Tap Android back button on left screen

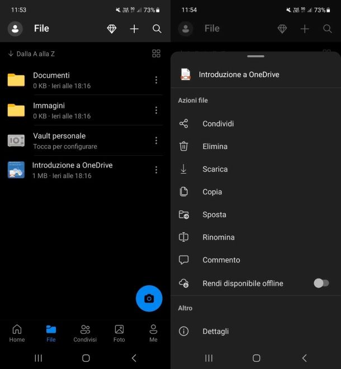pos(134,358)
